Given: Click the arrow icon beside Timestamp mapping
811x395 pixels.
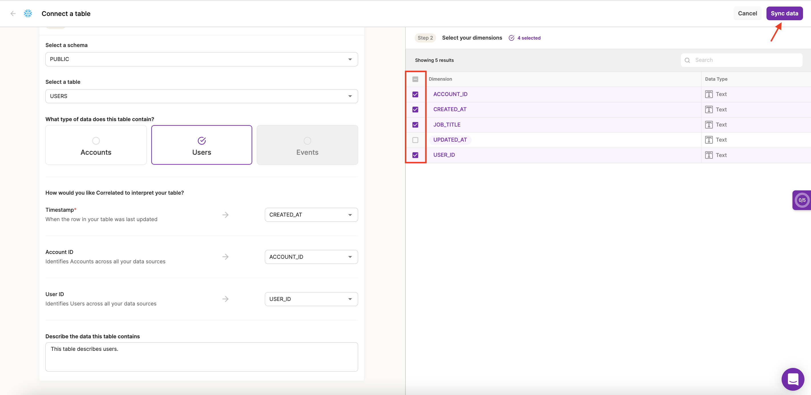Looking at the screenshot, I should tap(225, 215).
